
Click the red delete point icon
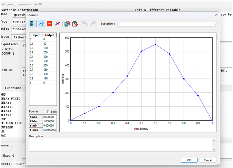click(49, 24)
